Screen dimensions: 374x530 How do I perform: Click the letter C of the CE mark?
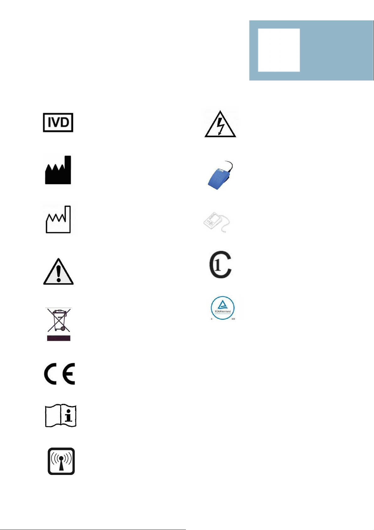coord(50,374)
